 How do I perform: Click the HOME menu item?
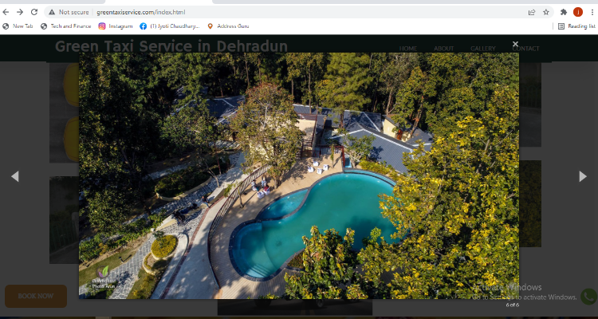[408, 49]
